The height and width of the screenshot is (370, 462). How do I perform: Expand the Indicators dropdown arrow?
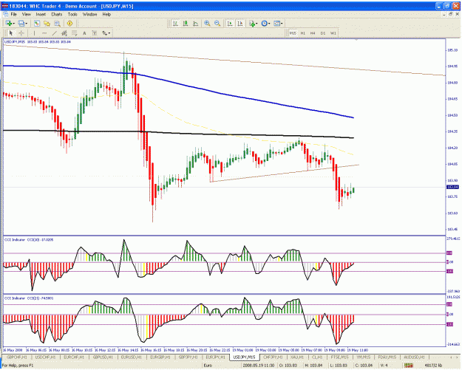(x=257, y=24)
